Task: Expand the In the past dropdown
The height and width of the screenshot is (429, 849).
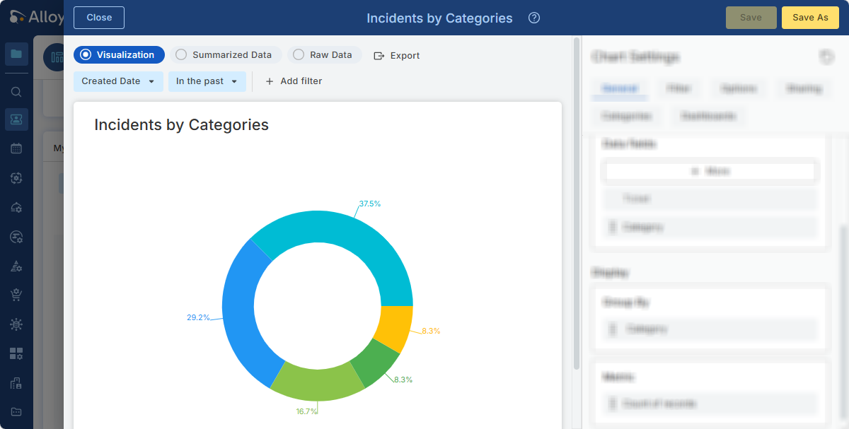Action: pos(207,81)
